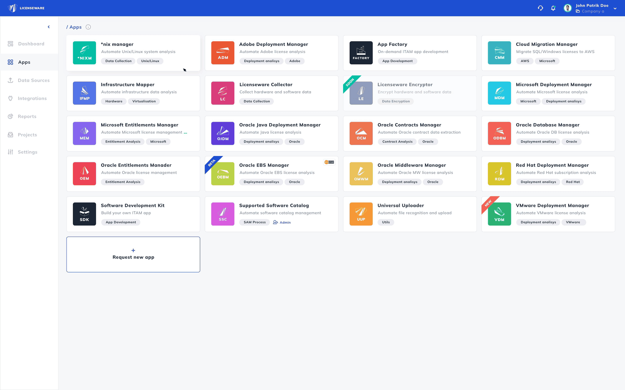Collapse the sidebar with the chevron

pos(49,27)
